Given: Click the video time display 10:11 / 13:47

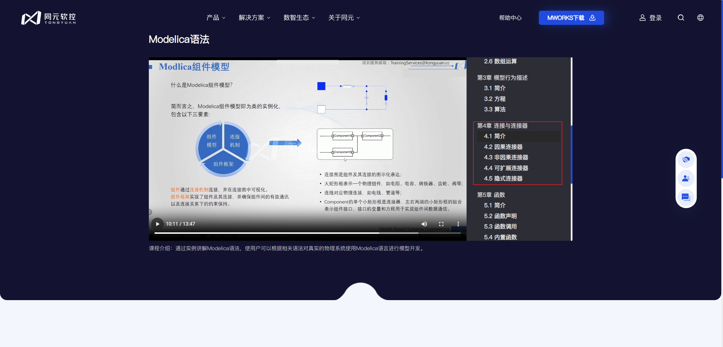Looking at the screenshot, I should [x=180, y=224].
